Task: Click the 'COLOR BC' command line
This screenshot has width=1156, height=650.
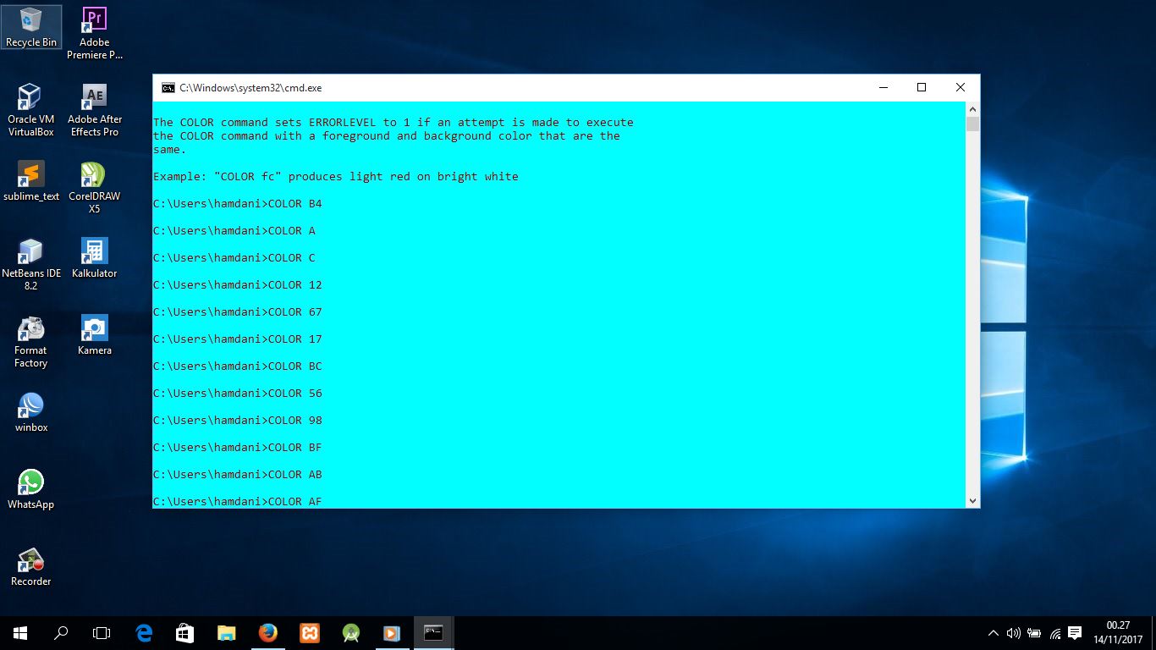Action: [238, 366]
